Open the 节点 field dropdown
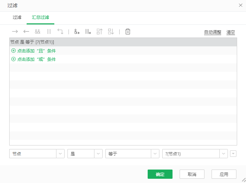The width and height of the screenshot is (246, 183). click(60, 154)
